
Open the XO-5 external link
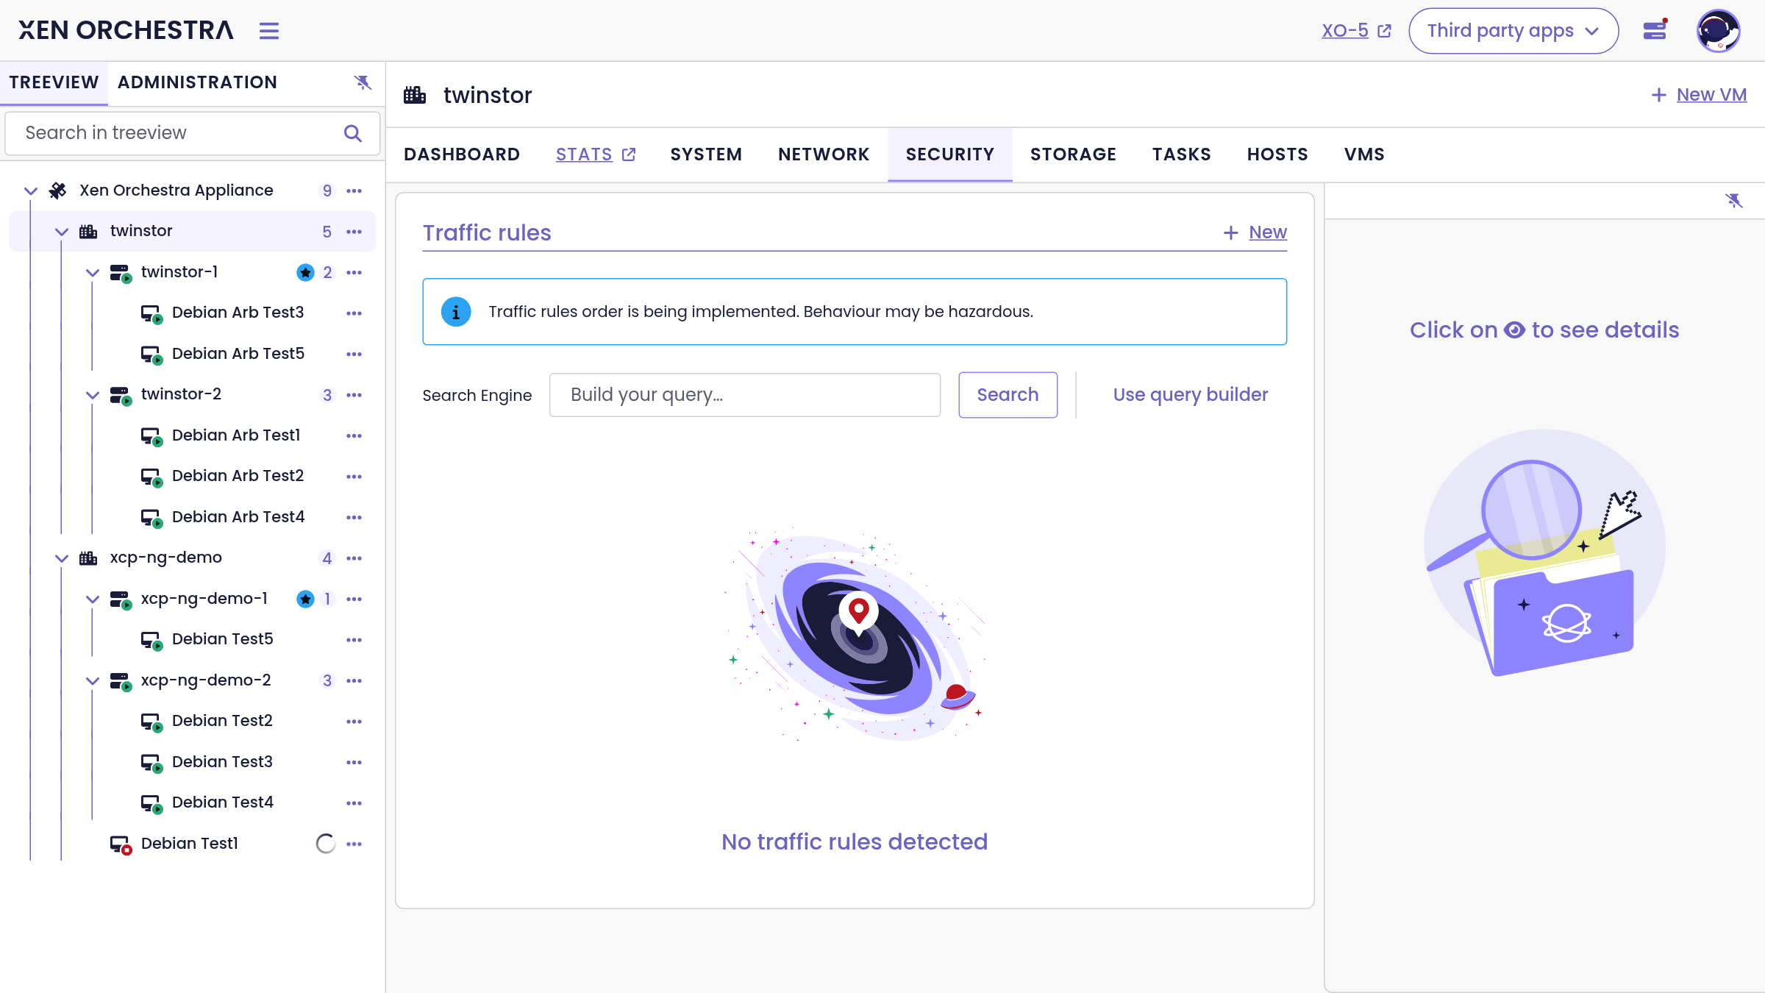pyautogui.click(x=1356, y=31)
